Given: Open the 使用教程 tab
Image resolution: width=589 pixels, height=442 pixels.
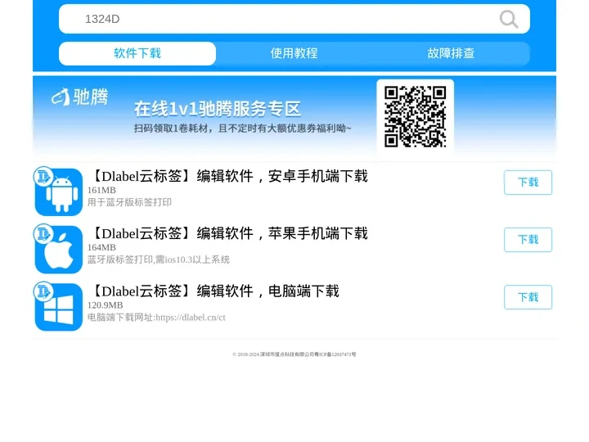Looking at the screenshot, I should (294, 53).
